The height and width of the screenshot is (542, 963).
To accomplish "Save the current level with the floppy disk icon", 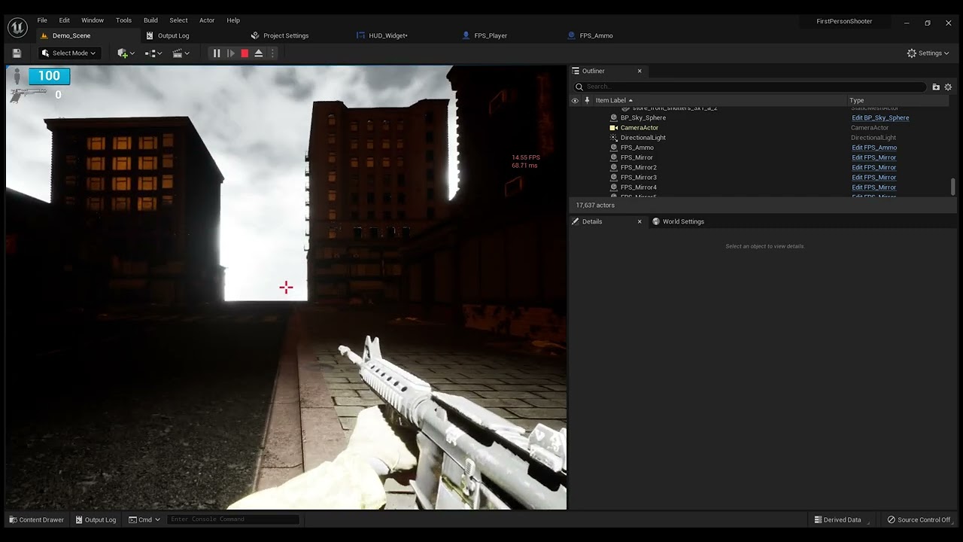I will (17, 53).
